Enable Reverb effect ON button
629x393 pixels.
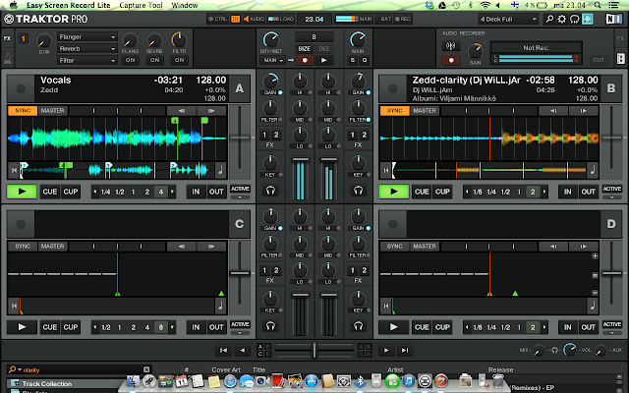[155, 60]
